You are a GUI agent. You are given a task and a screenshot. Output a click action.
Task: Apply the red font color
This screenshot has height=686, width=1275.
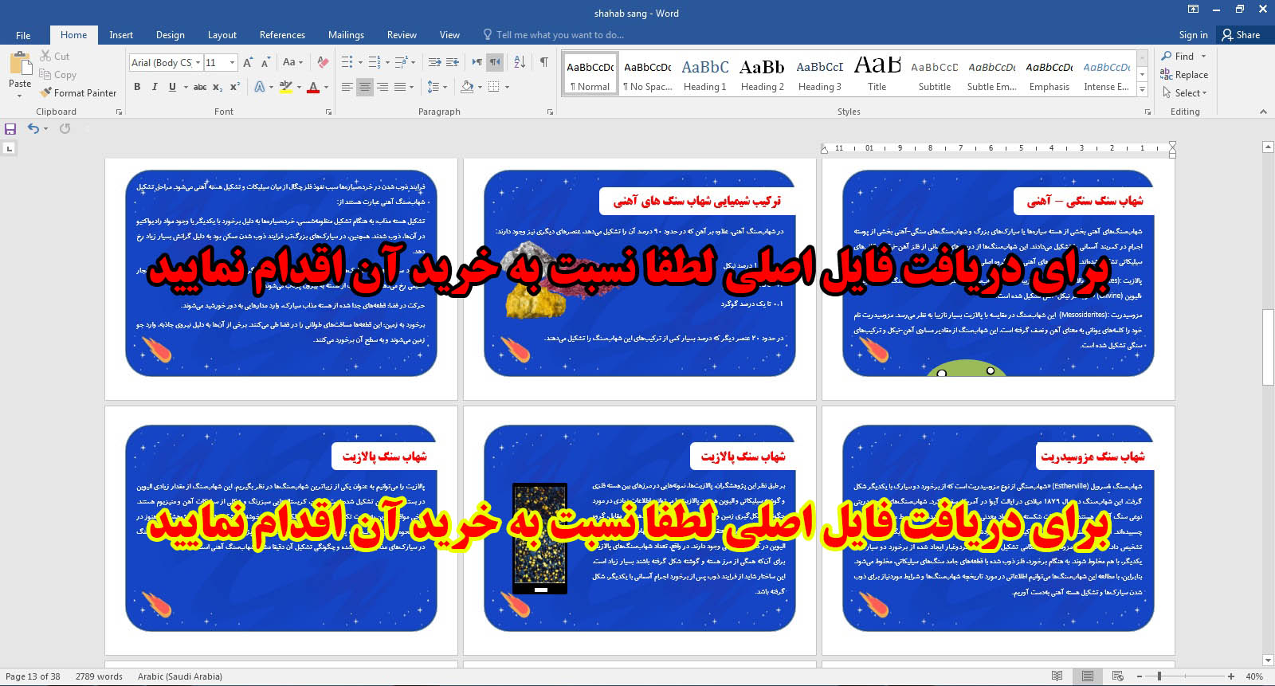click(x=313, y=87)
